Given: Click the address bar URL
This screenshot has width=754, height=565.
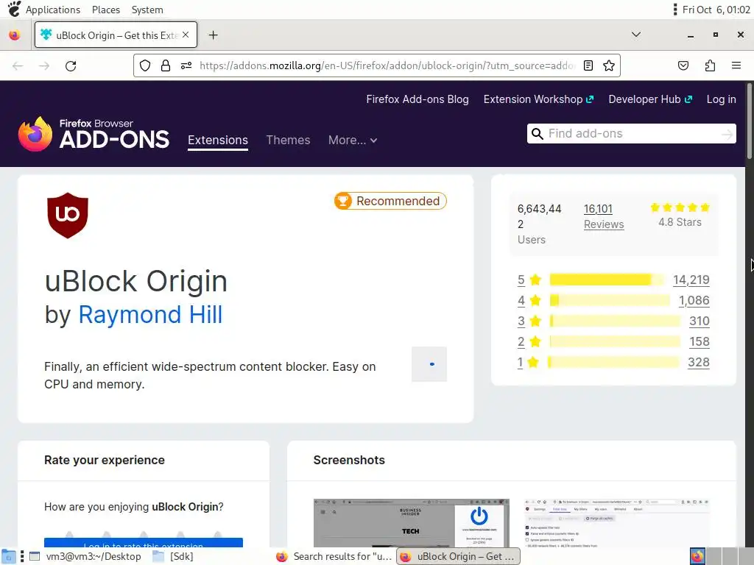Looking at the screenshot, I should [387, 65].
